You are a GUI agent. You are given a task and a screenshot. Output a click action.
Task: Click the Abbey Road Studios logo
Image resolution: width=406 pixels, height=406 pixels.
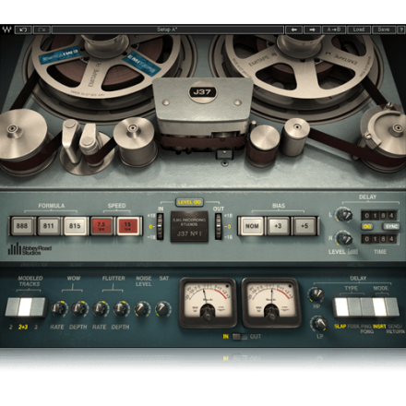coord(30,249)
